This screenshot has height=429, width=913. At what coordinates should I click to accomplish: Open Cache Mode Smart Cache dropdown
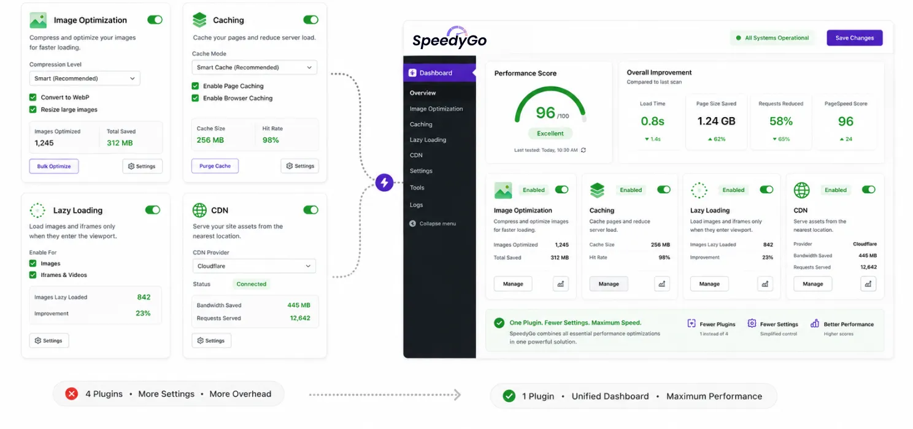255,67
